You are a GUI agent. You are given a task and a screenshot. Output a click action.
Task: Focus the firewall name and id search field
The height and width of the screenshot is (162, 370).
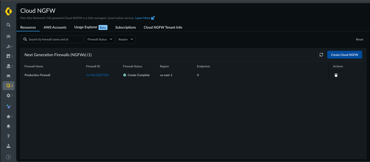[52, 39]
